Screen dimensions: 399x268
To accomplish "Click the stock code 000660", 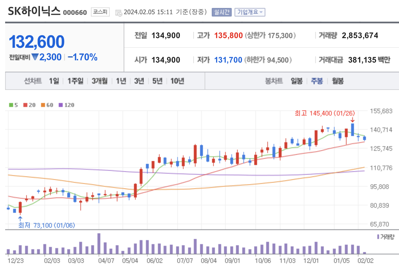I will [75, 13].
